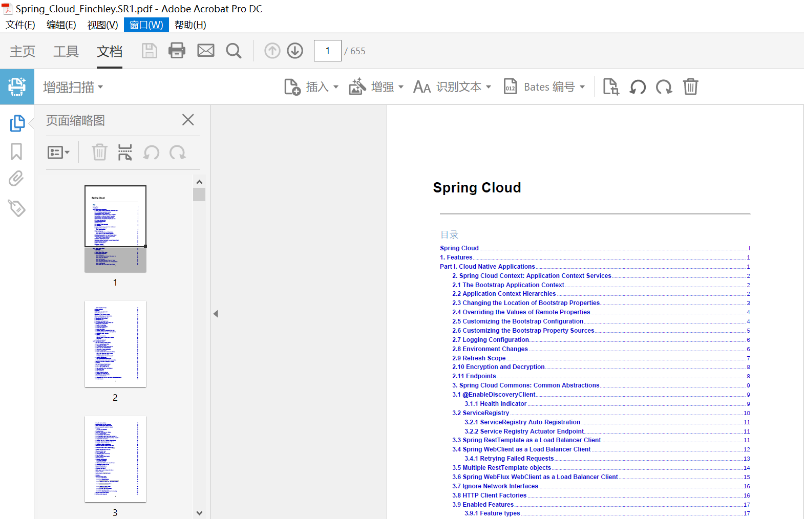Switch to the 主页 tab
The width and height of the screenshot is (804, 519).
(x=23, y=51)
